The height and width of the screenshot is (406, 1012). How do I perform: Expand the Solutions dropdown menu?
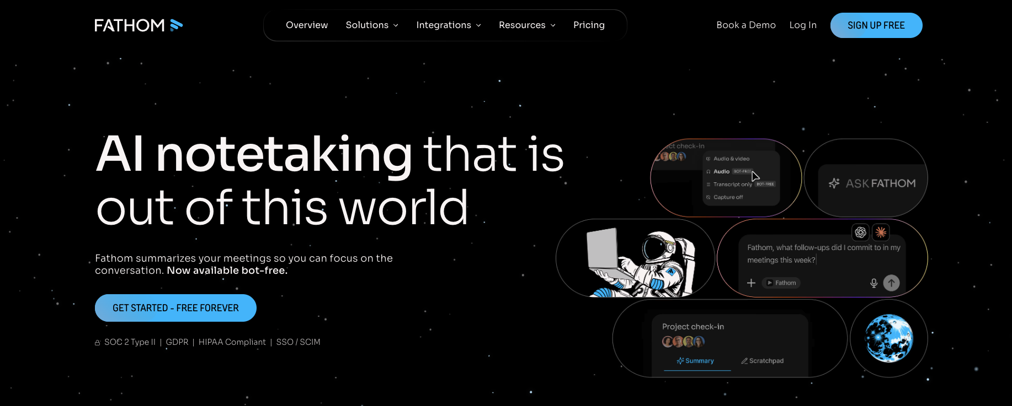372,25
